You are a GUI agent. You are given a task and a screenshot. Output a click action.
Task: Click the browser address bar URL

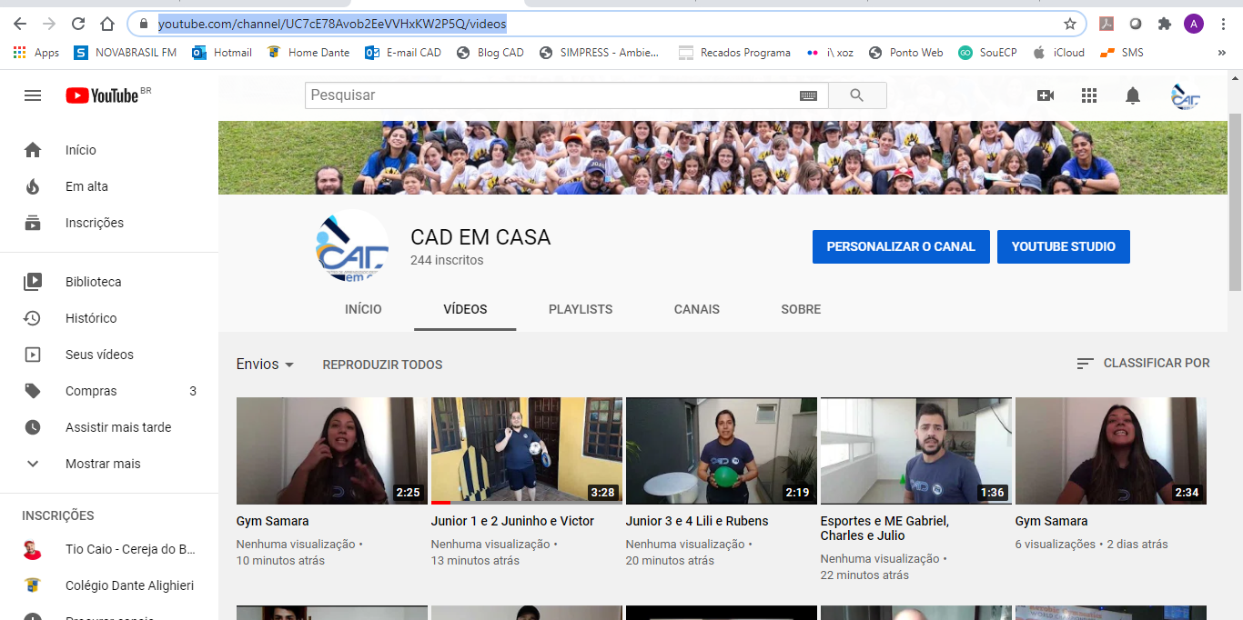pos(332,24)
